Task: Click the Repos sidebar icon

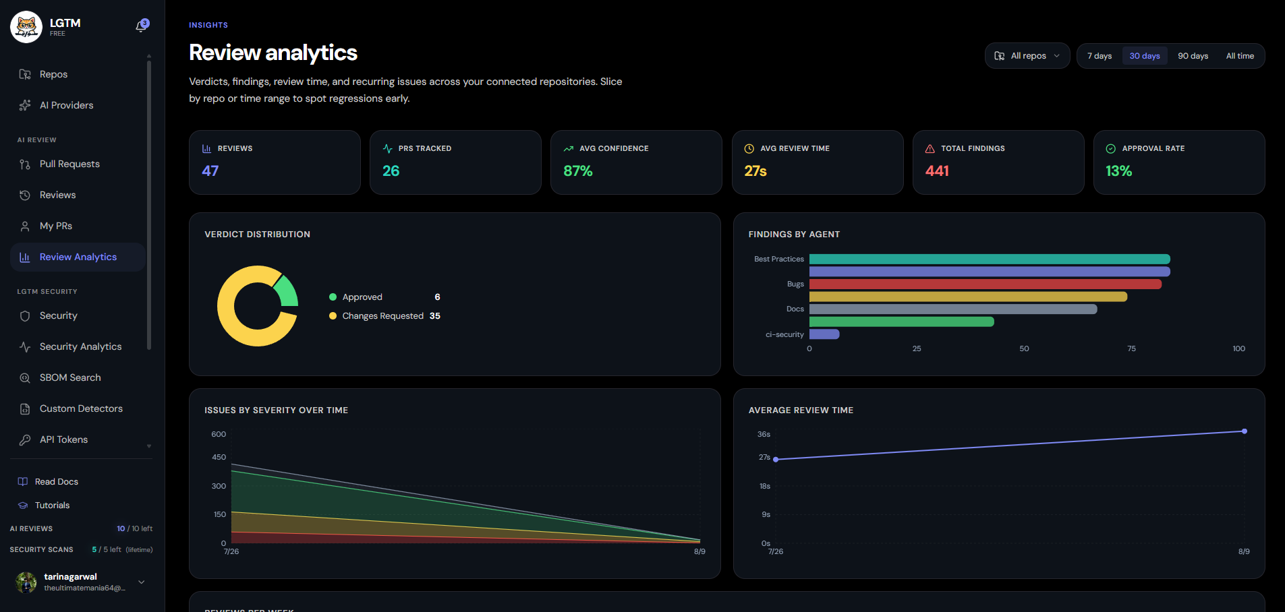Action: 25,74
